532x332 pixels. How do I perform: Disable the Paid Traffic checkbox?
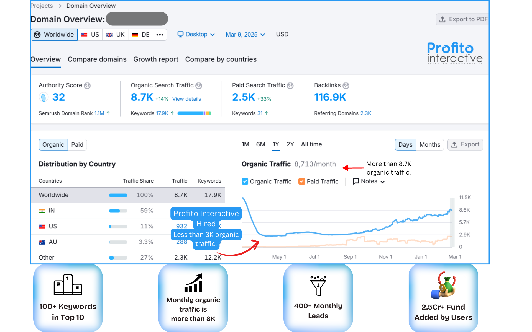(301, 181)
